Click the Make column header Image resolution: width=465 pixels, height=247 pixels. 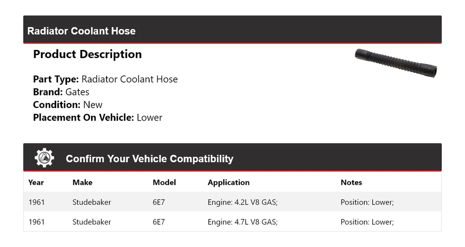[82, 183]
